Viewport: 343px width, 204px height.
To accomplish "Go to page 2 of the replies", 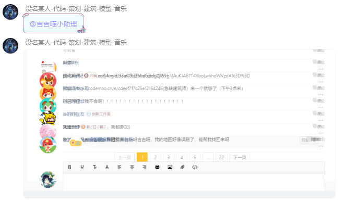I will tap(155, 157).
